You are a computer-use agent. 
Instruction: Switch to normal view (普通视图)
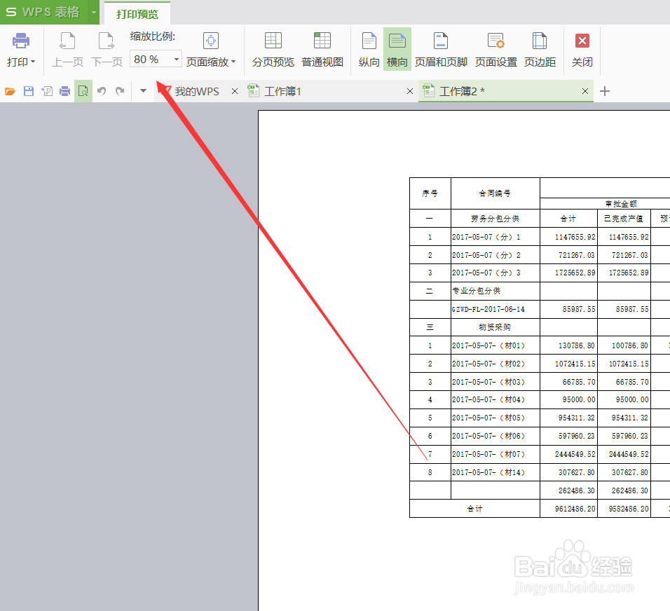(x=322, y=50)
